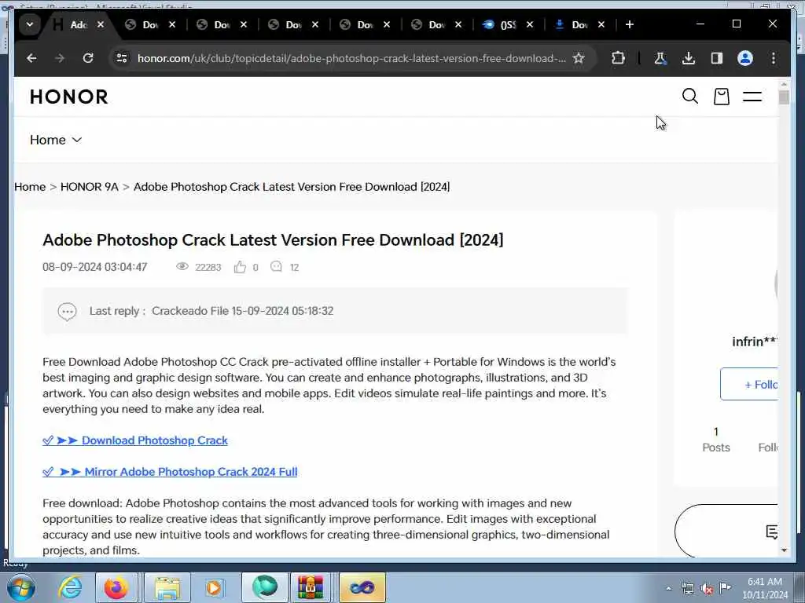Click the address bar URL field
The image size is (805, 603).
351,58
